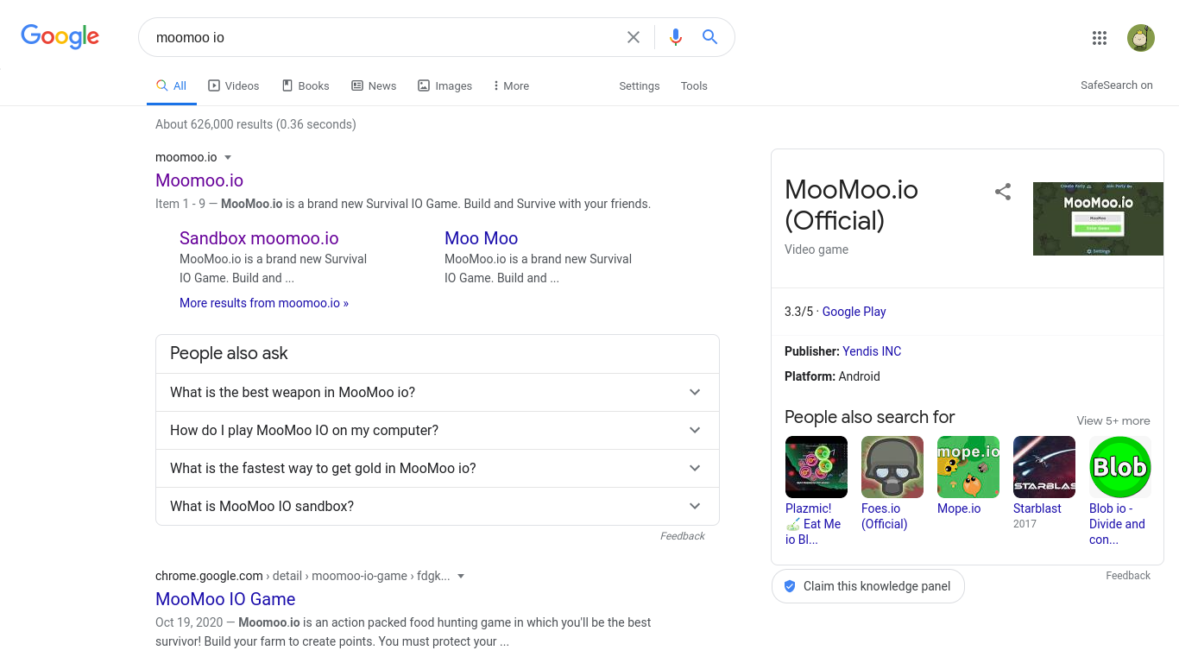
Task: Switch to the News tab
Action: pos(374,85)
